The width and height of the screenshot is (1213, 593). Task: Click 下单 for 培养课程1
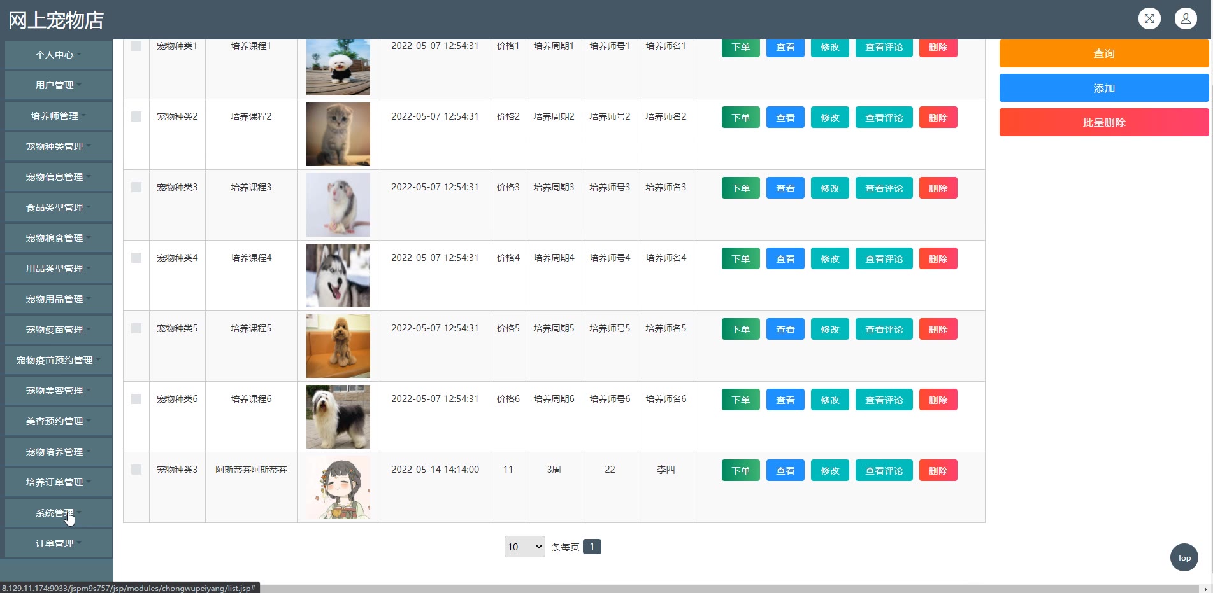click(741, 47)
